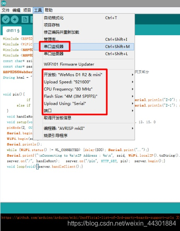Click the 'while (WiFi.status()' code line
This screenshot has height=231, width=180.
click(78, 150)
